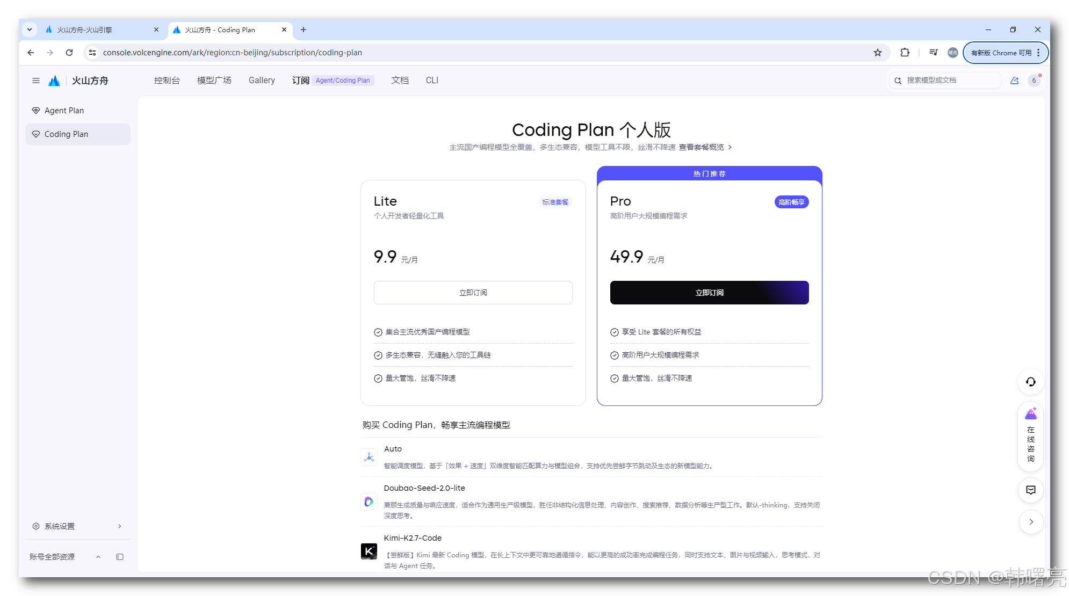Click the team icon beside search box
This screenshot has height=596, width=1069.
click(1014, 81)
